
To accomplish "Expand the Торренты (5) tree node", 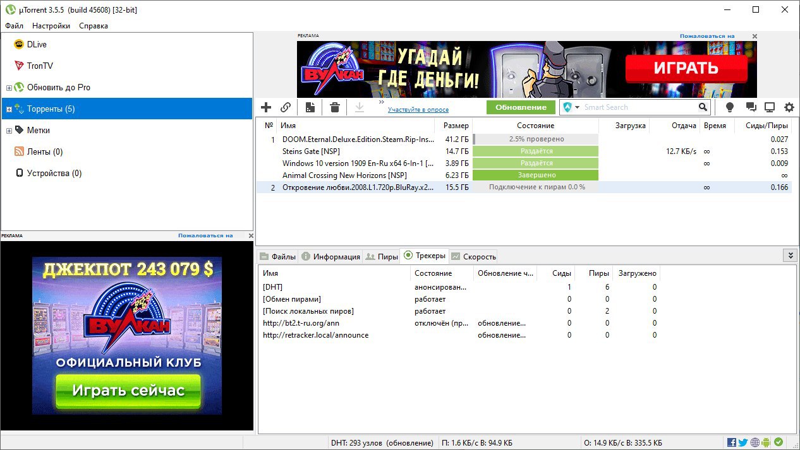I will [x=9, y=109].
